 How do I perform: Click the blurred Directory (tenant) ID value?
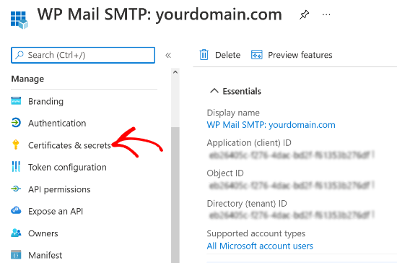coord(292,215)
